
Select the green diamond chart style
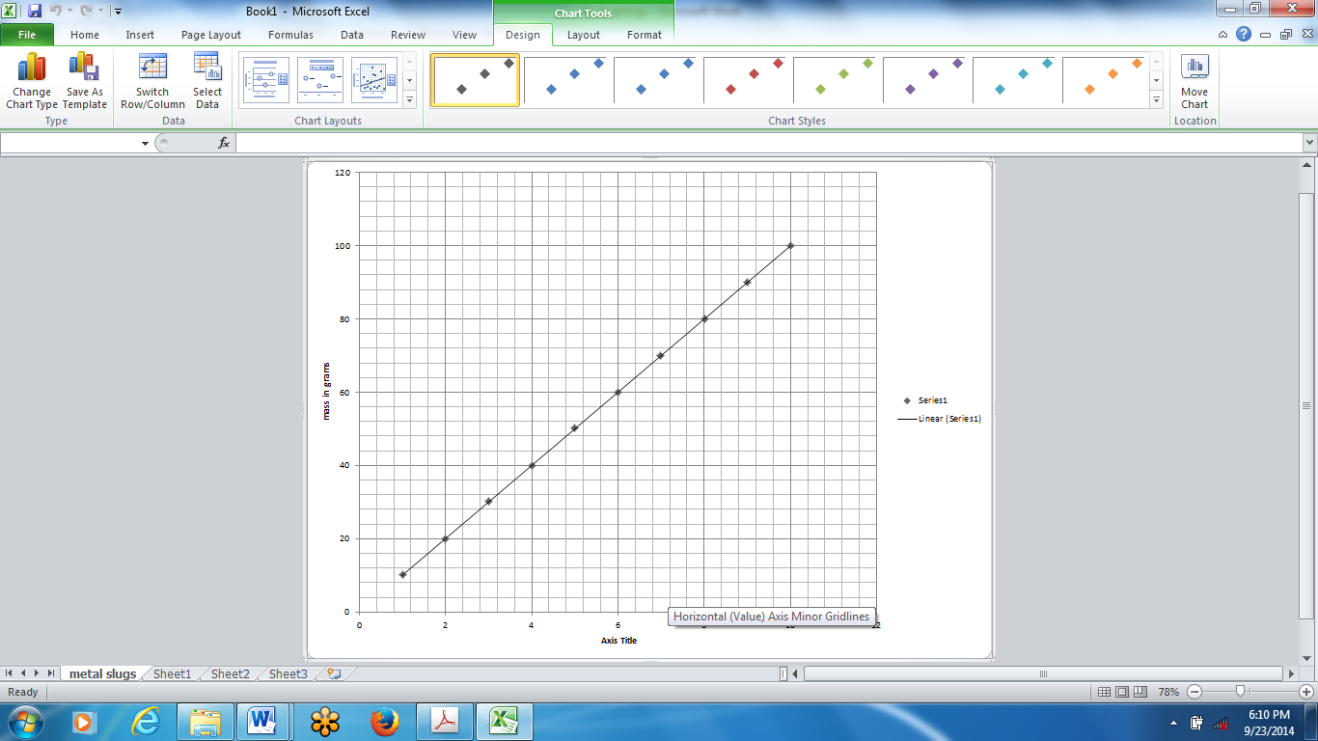836,79
